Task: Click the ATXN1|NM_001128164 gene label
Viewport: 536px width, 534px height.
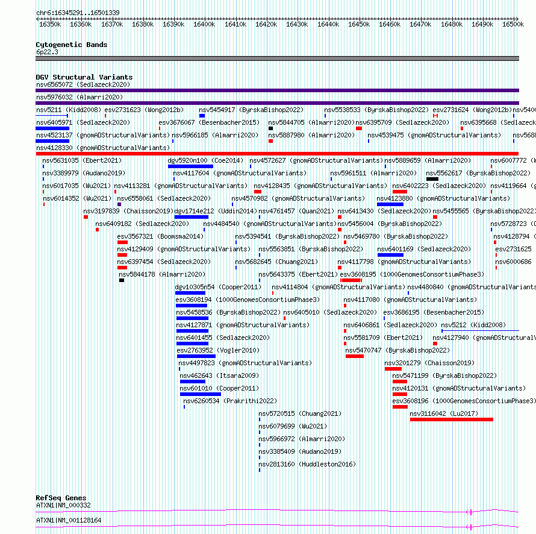Action: 69,520
